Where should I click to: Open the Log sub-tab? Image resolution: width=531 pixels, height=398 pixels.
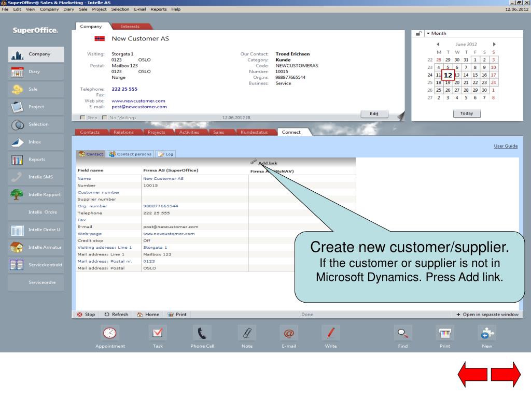click(x=165, y=154)
